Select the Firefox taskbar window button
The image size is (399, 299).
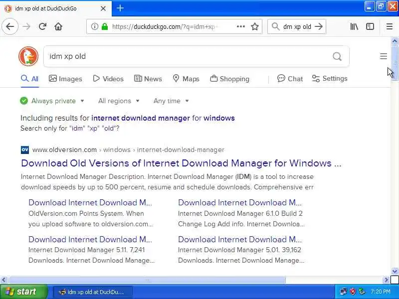coord(93,292)
